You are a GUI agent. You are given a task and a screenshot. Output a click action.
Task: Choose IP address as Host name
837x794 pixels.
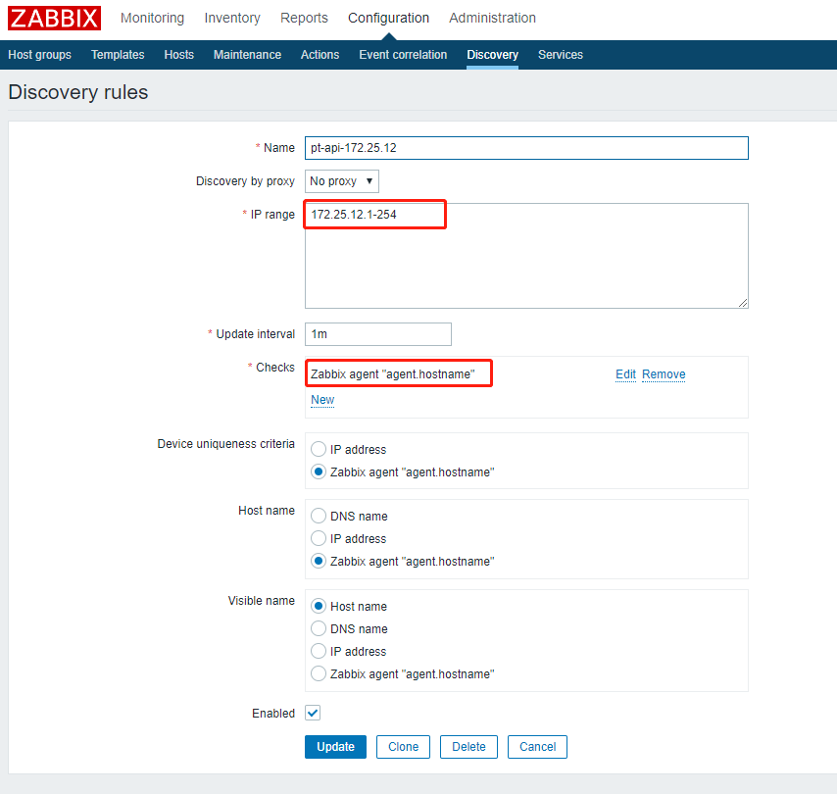pos(319,538)
